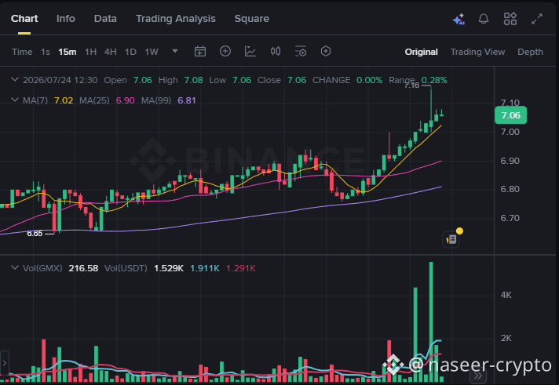This screenshot has width=559, height=385.
Task: Switch to Original chart view
Action: pyautogui.click(x=421, y=52)
